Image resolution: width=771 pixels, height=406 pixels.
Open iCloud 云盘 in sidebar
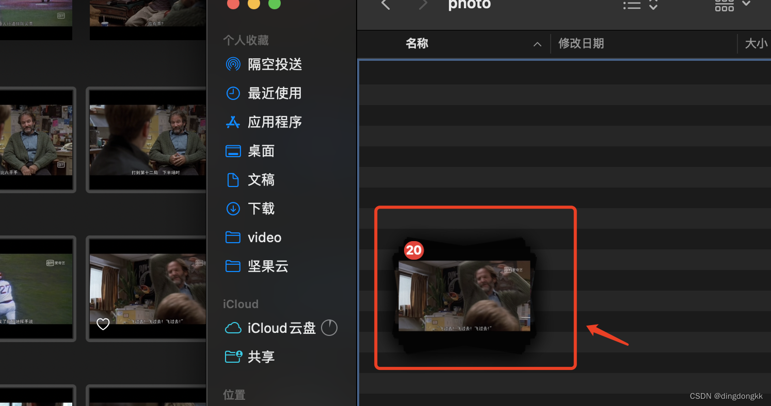281,328
